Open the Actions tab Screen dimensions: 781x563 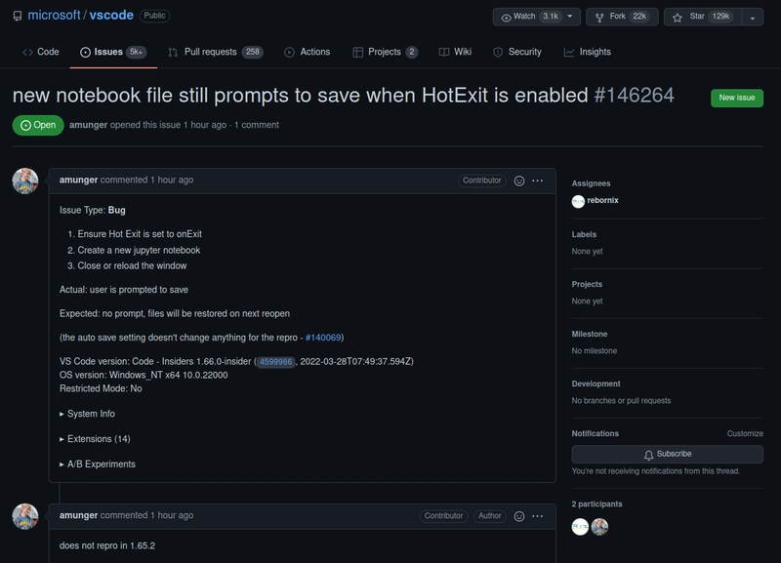(x=308, y=52)
